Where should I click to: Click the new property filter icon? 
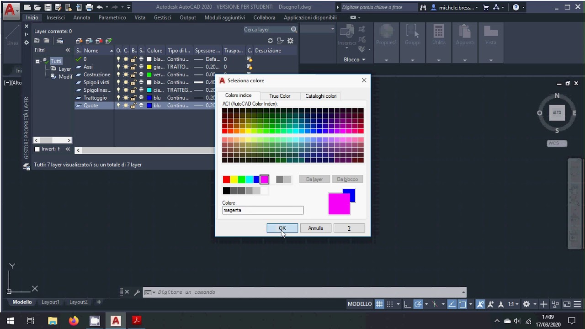click(37, 41)
